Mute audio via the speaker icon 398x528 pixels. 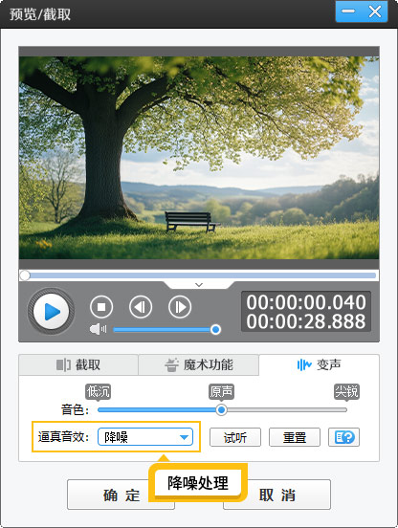point(98,329)
